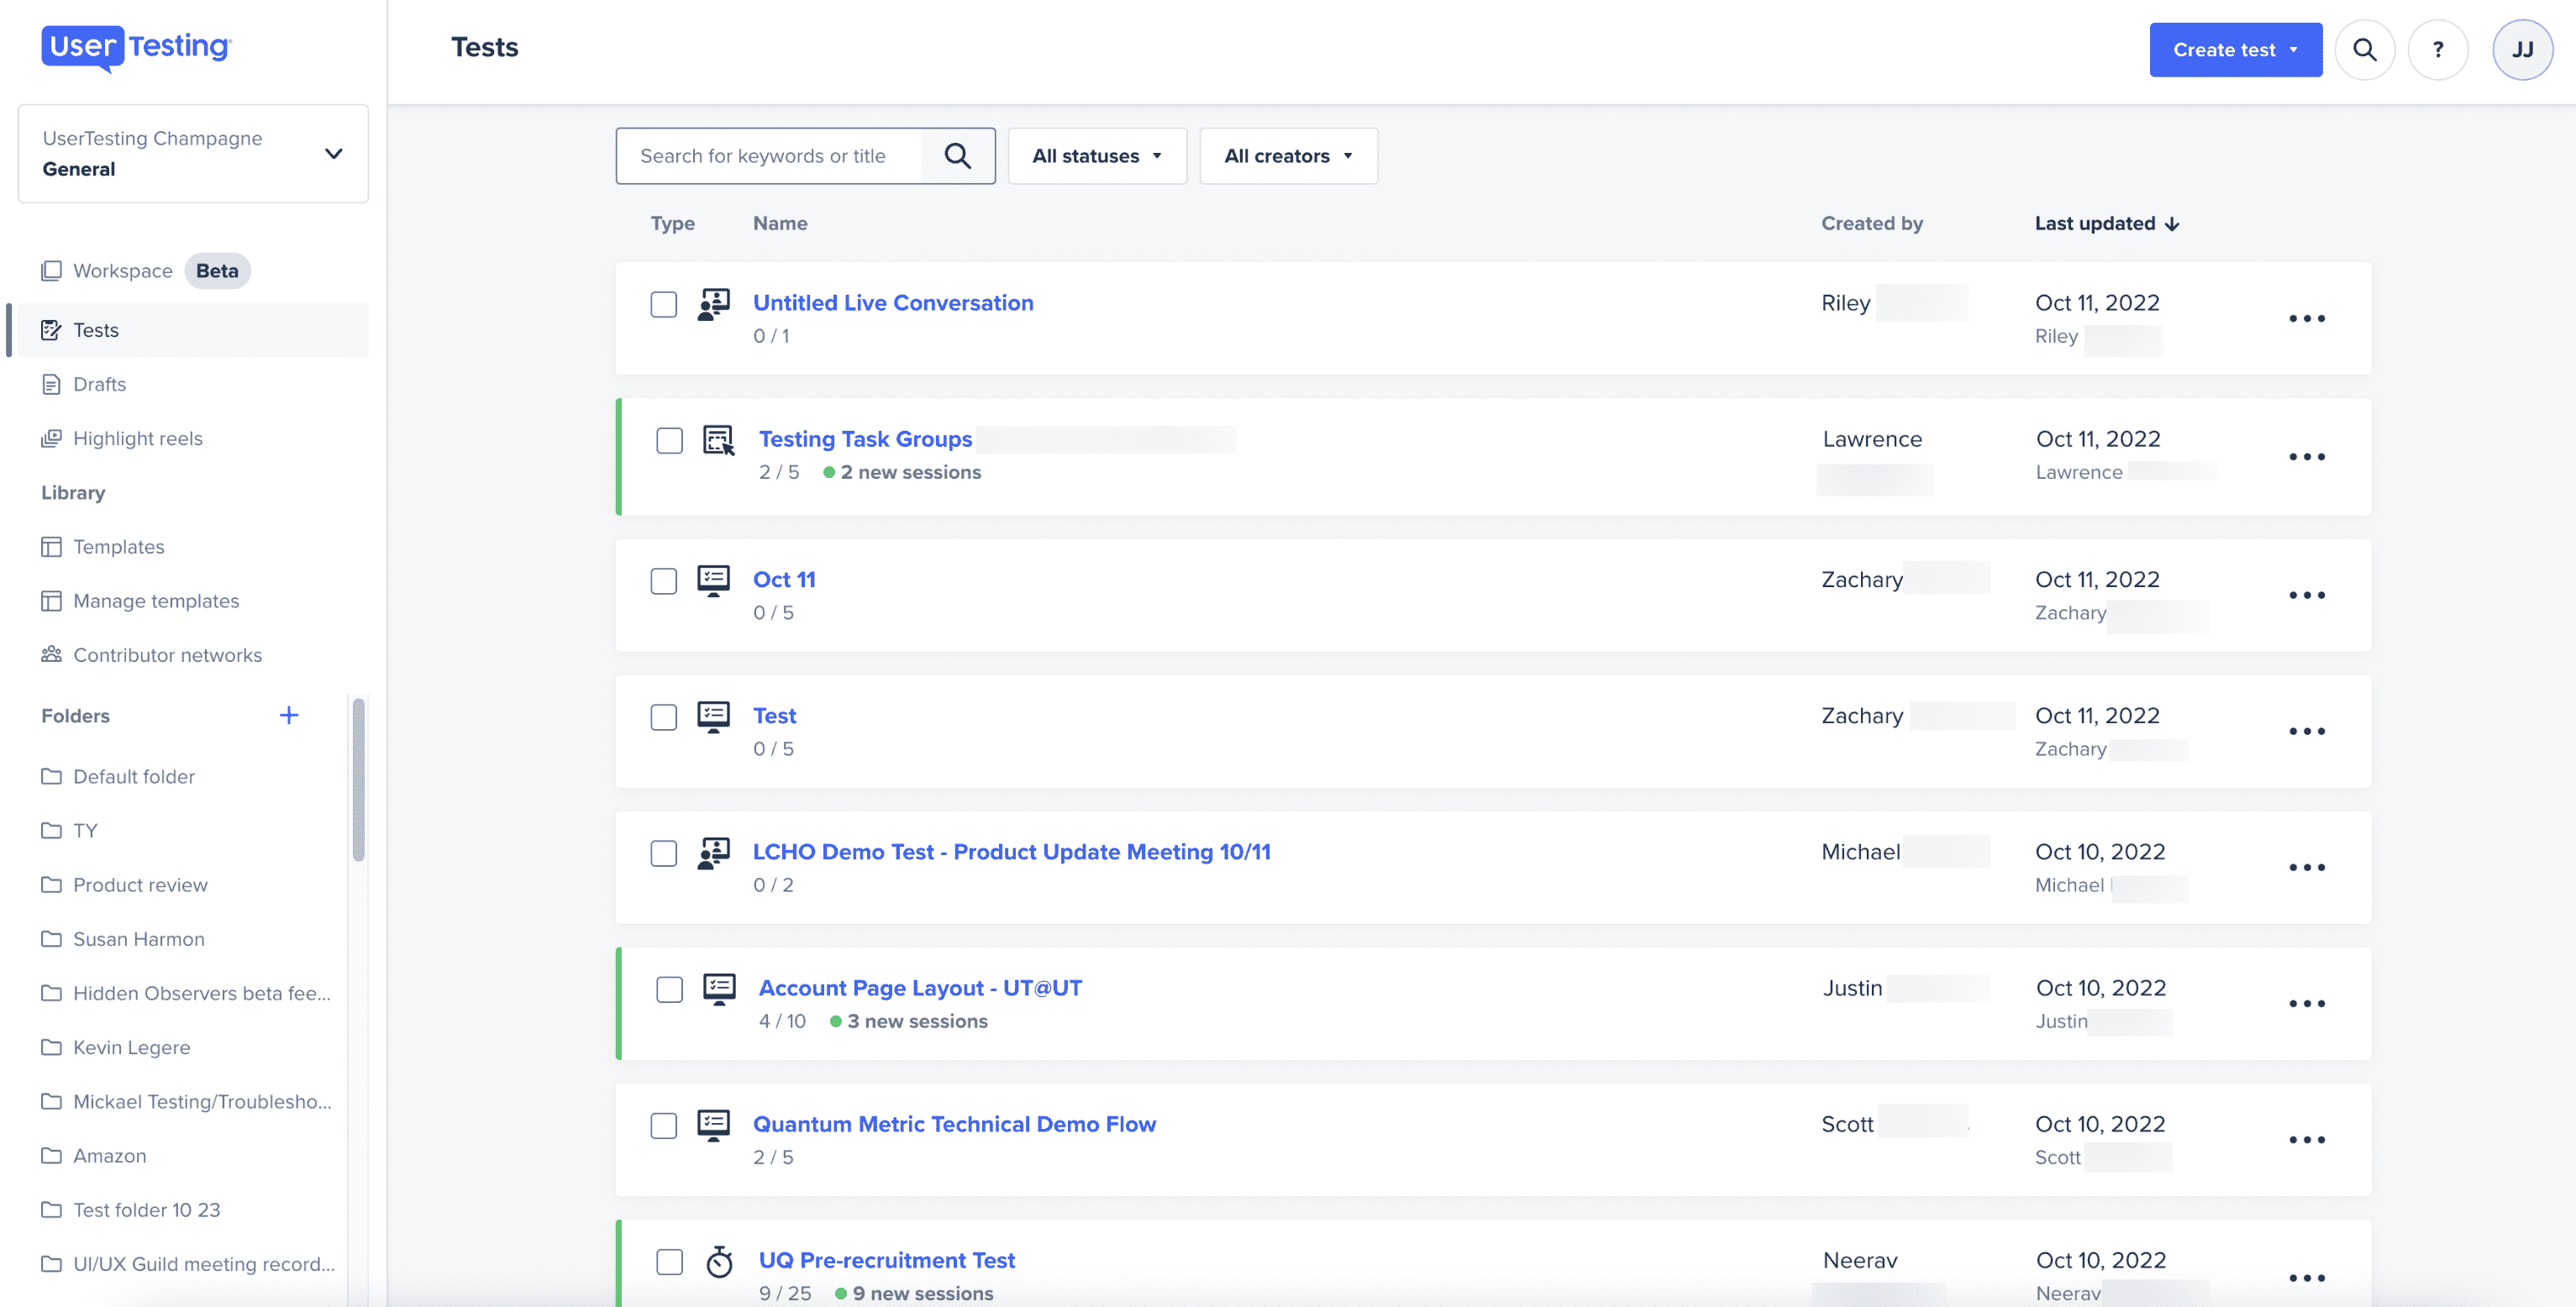
Task: Open the Untitled Live Conversation link
Action: [893, 303]
